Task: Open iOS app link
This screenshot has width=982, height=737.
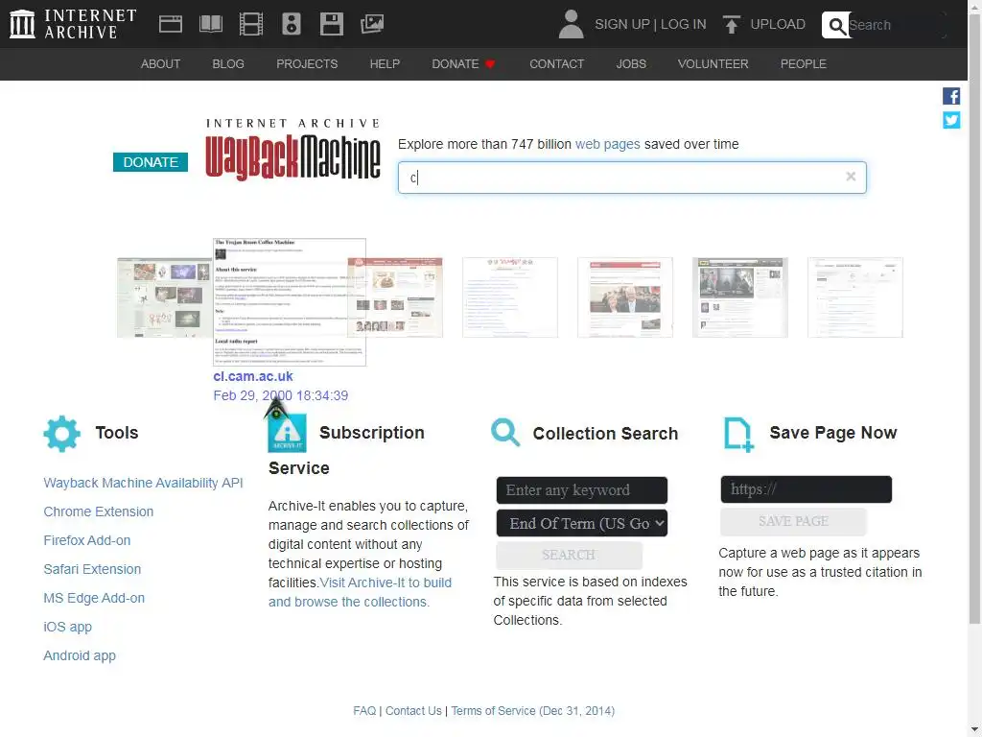Action: 68,627
